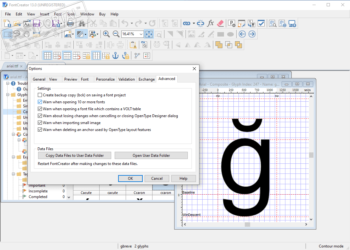Open the zoom percentage dropdown

coord(141,34)
